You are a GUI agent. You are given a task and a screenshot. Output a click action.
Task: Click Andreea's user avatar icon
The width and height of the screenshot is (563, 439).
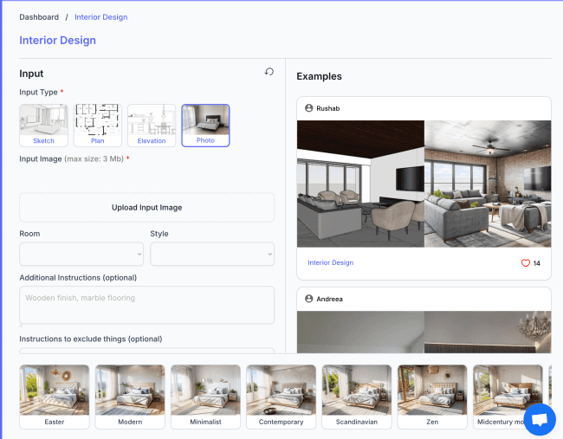pyautogui.click(x=308, y=299)
